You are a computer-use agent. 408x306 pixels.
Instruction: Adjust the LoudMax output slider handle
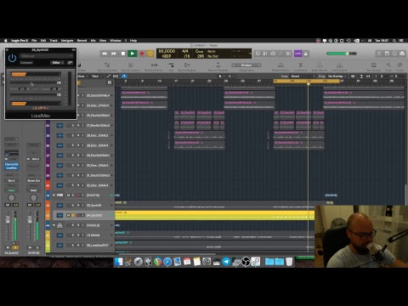point(59,94)
